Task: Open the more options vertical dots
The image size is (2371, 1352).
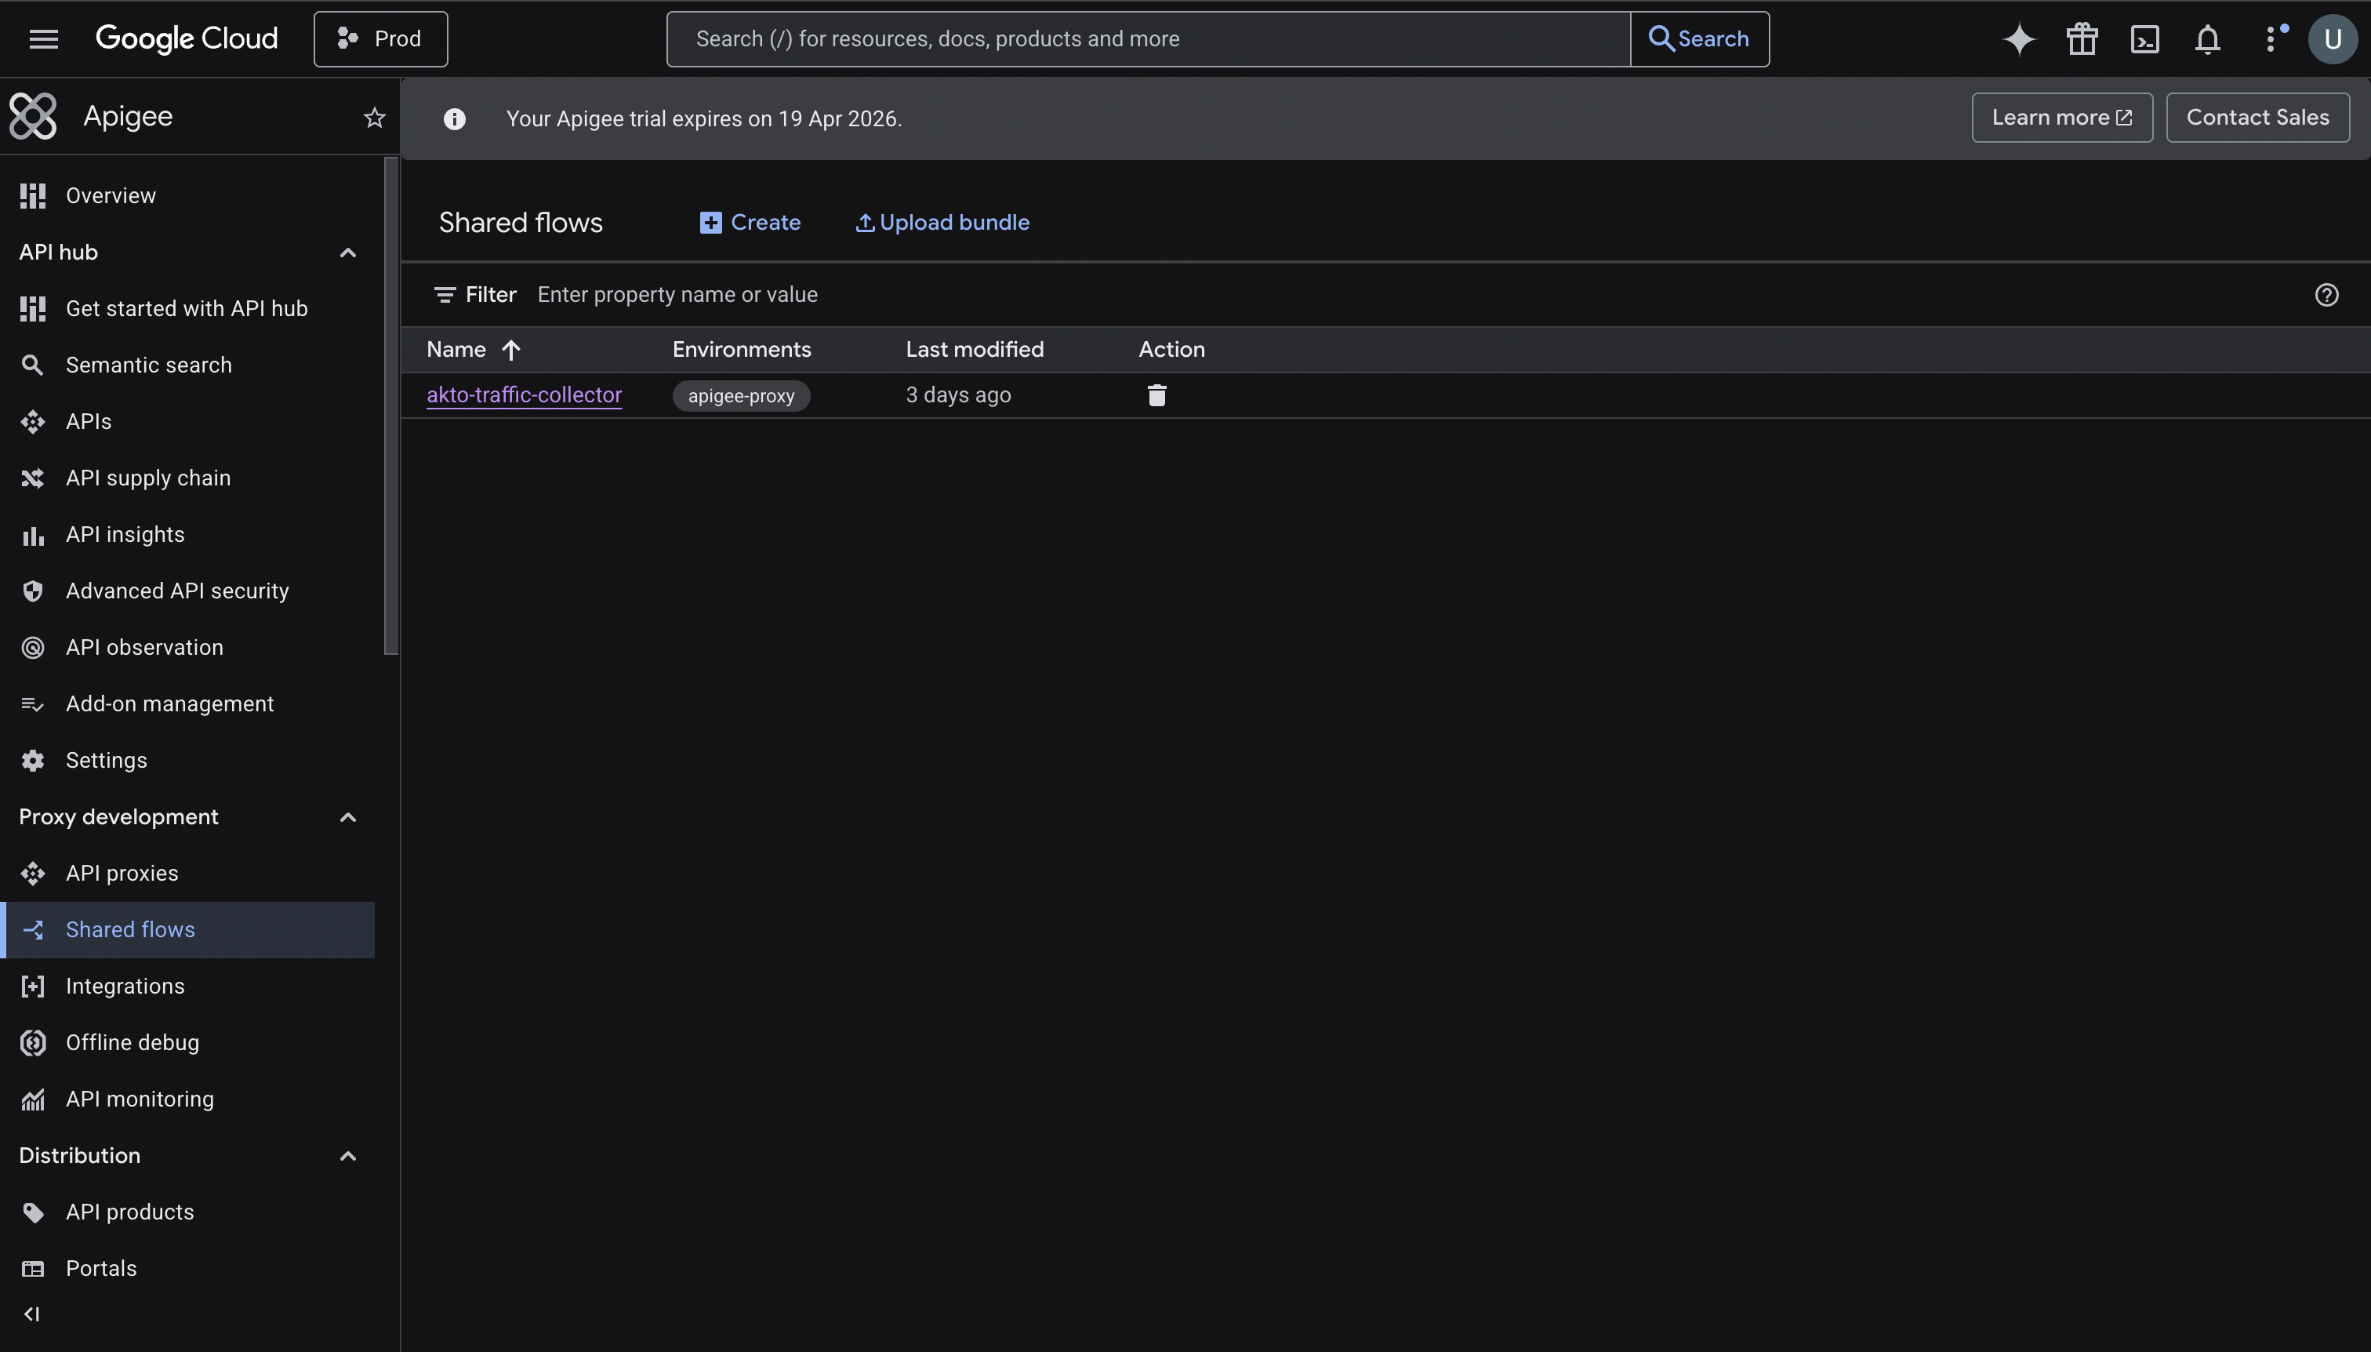Action: click(x=2271, y=39)
